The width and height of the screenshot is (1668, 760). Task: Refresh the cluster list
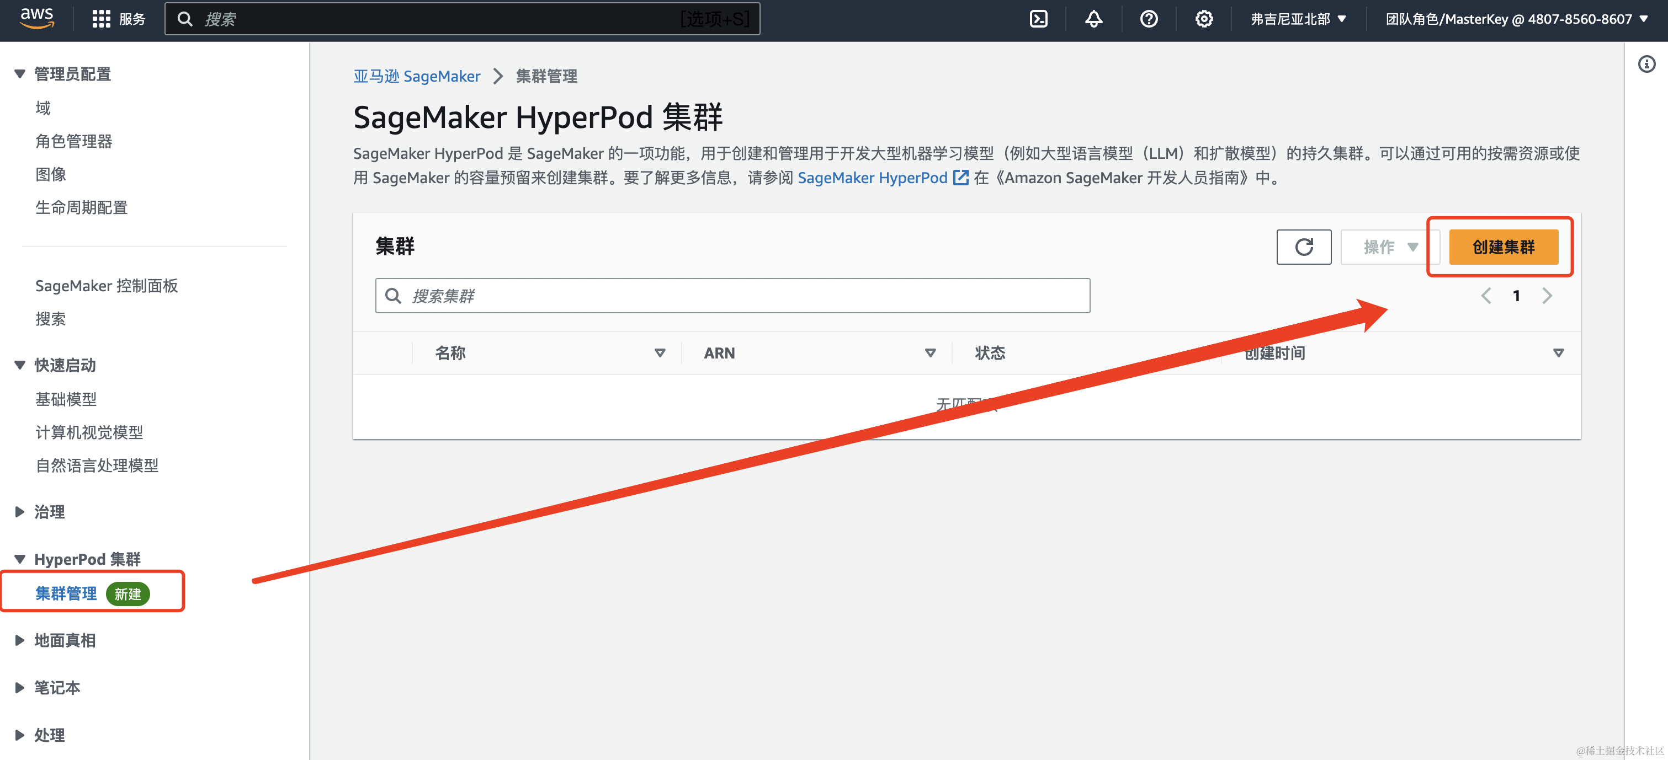[1304, 247]
